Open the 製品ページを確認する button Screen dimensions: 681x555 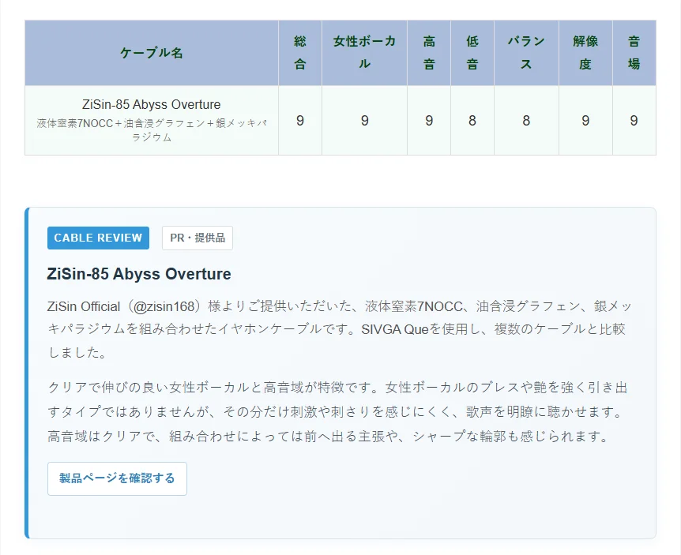[117, 478]
